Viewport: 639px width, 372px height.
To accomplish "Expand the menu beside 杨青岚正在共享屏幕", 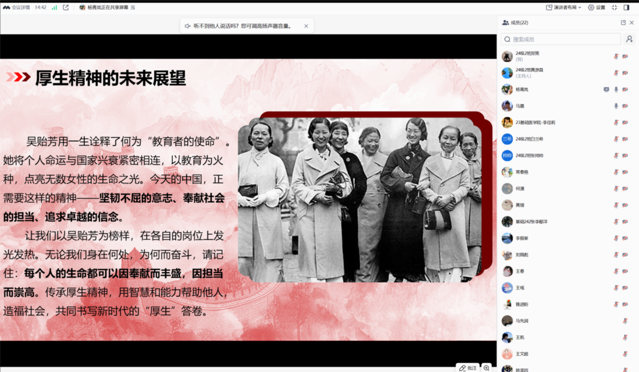I will click(x=133, y=7).
